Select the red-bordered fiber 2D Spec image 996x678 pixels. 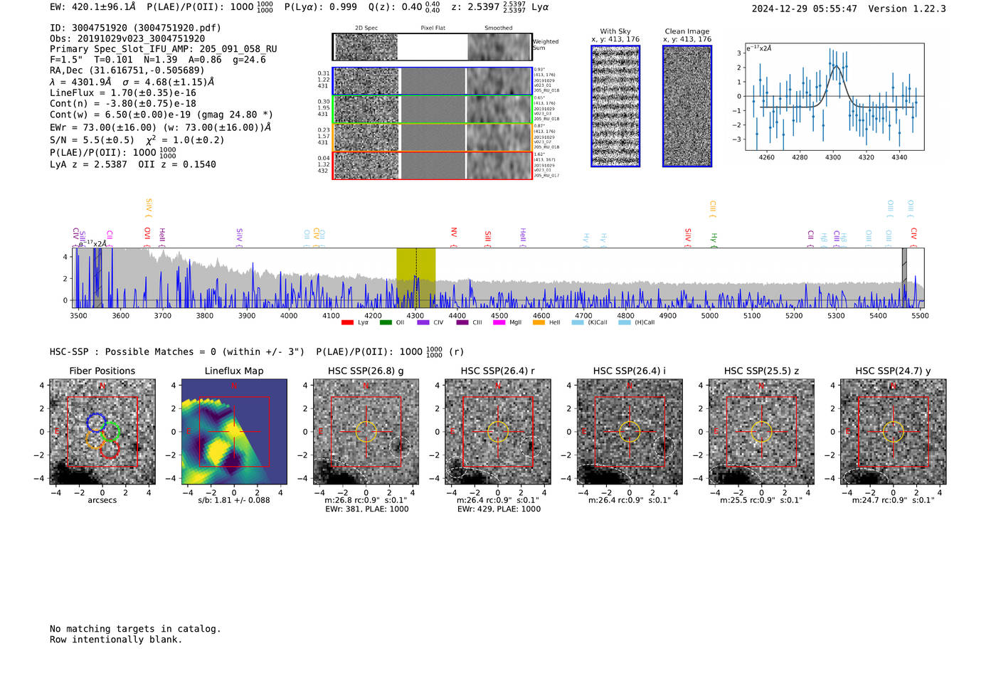(366, 166)
